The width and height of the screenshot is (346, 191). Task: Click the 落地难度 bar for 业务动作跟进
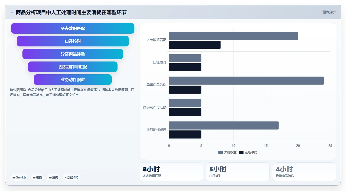[x=185, y=135]
